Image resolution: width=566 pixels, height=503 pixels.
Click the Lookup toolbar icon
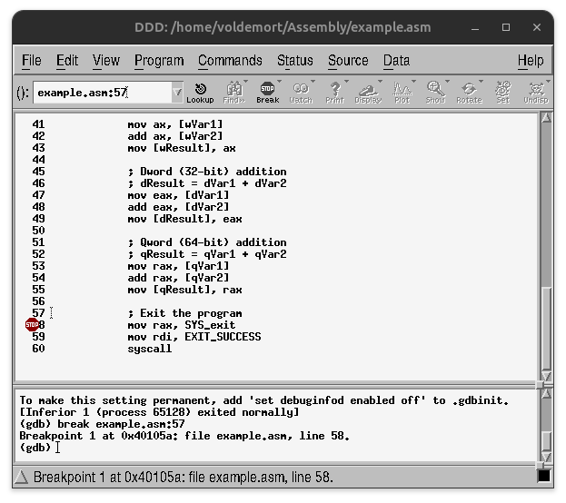(201, 93)
